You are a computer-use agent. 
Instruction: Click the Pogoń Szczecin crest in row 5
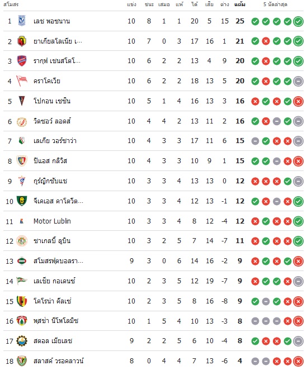(22, 101)
